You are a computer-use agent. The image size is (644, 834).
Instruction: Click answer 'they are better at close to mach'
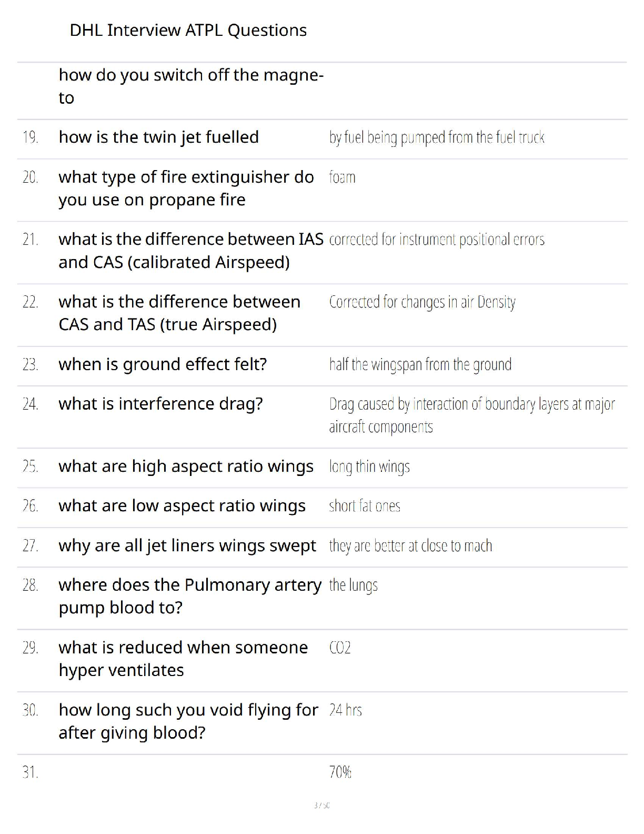click(410, 546)
